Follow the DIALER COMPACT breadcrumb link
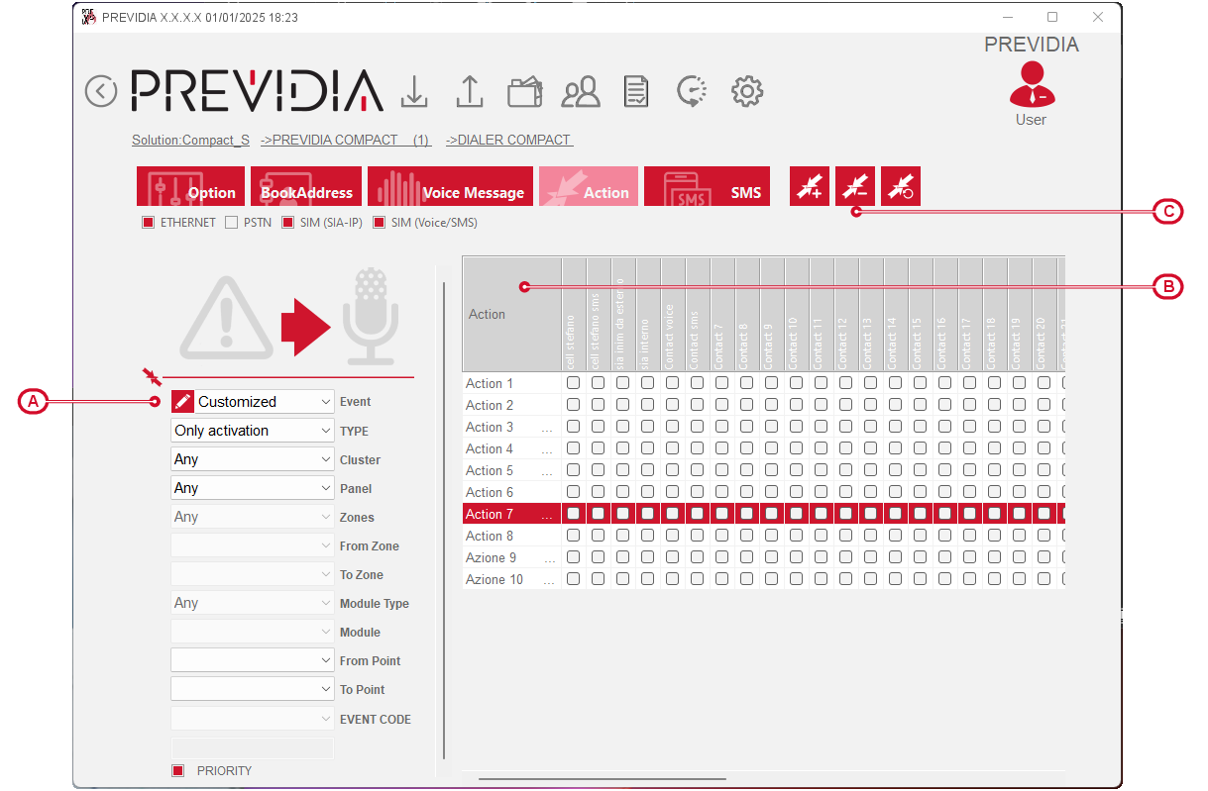The image size is (1208, 791). pos(508,140)
